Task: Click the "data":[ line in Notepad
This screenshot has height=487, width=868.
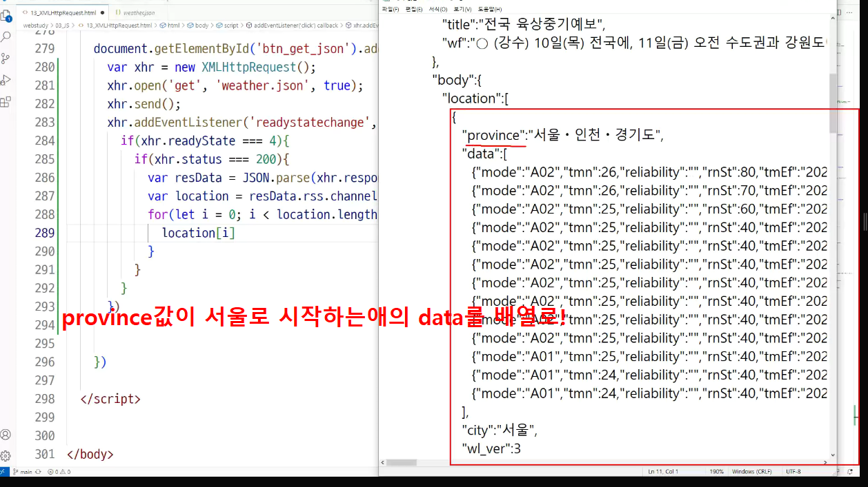Action: pyautogui.click(x=485, y=154)
